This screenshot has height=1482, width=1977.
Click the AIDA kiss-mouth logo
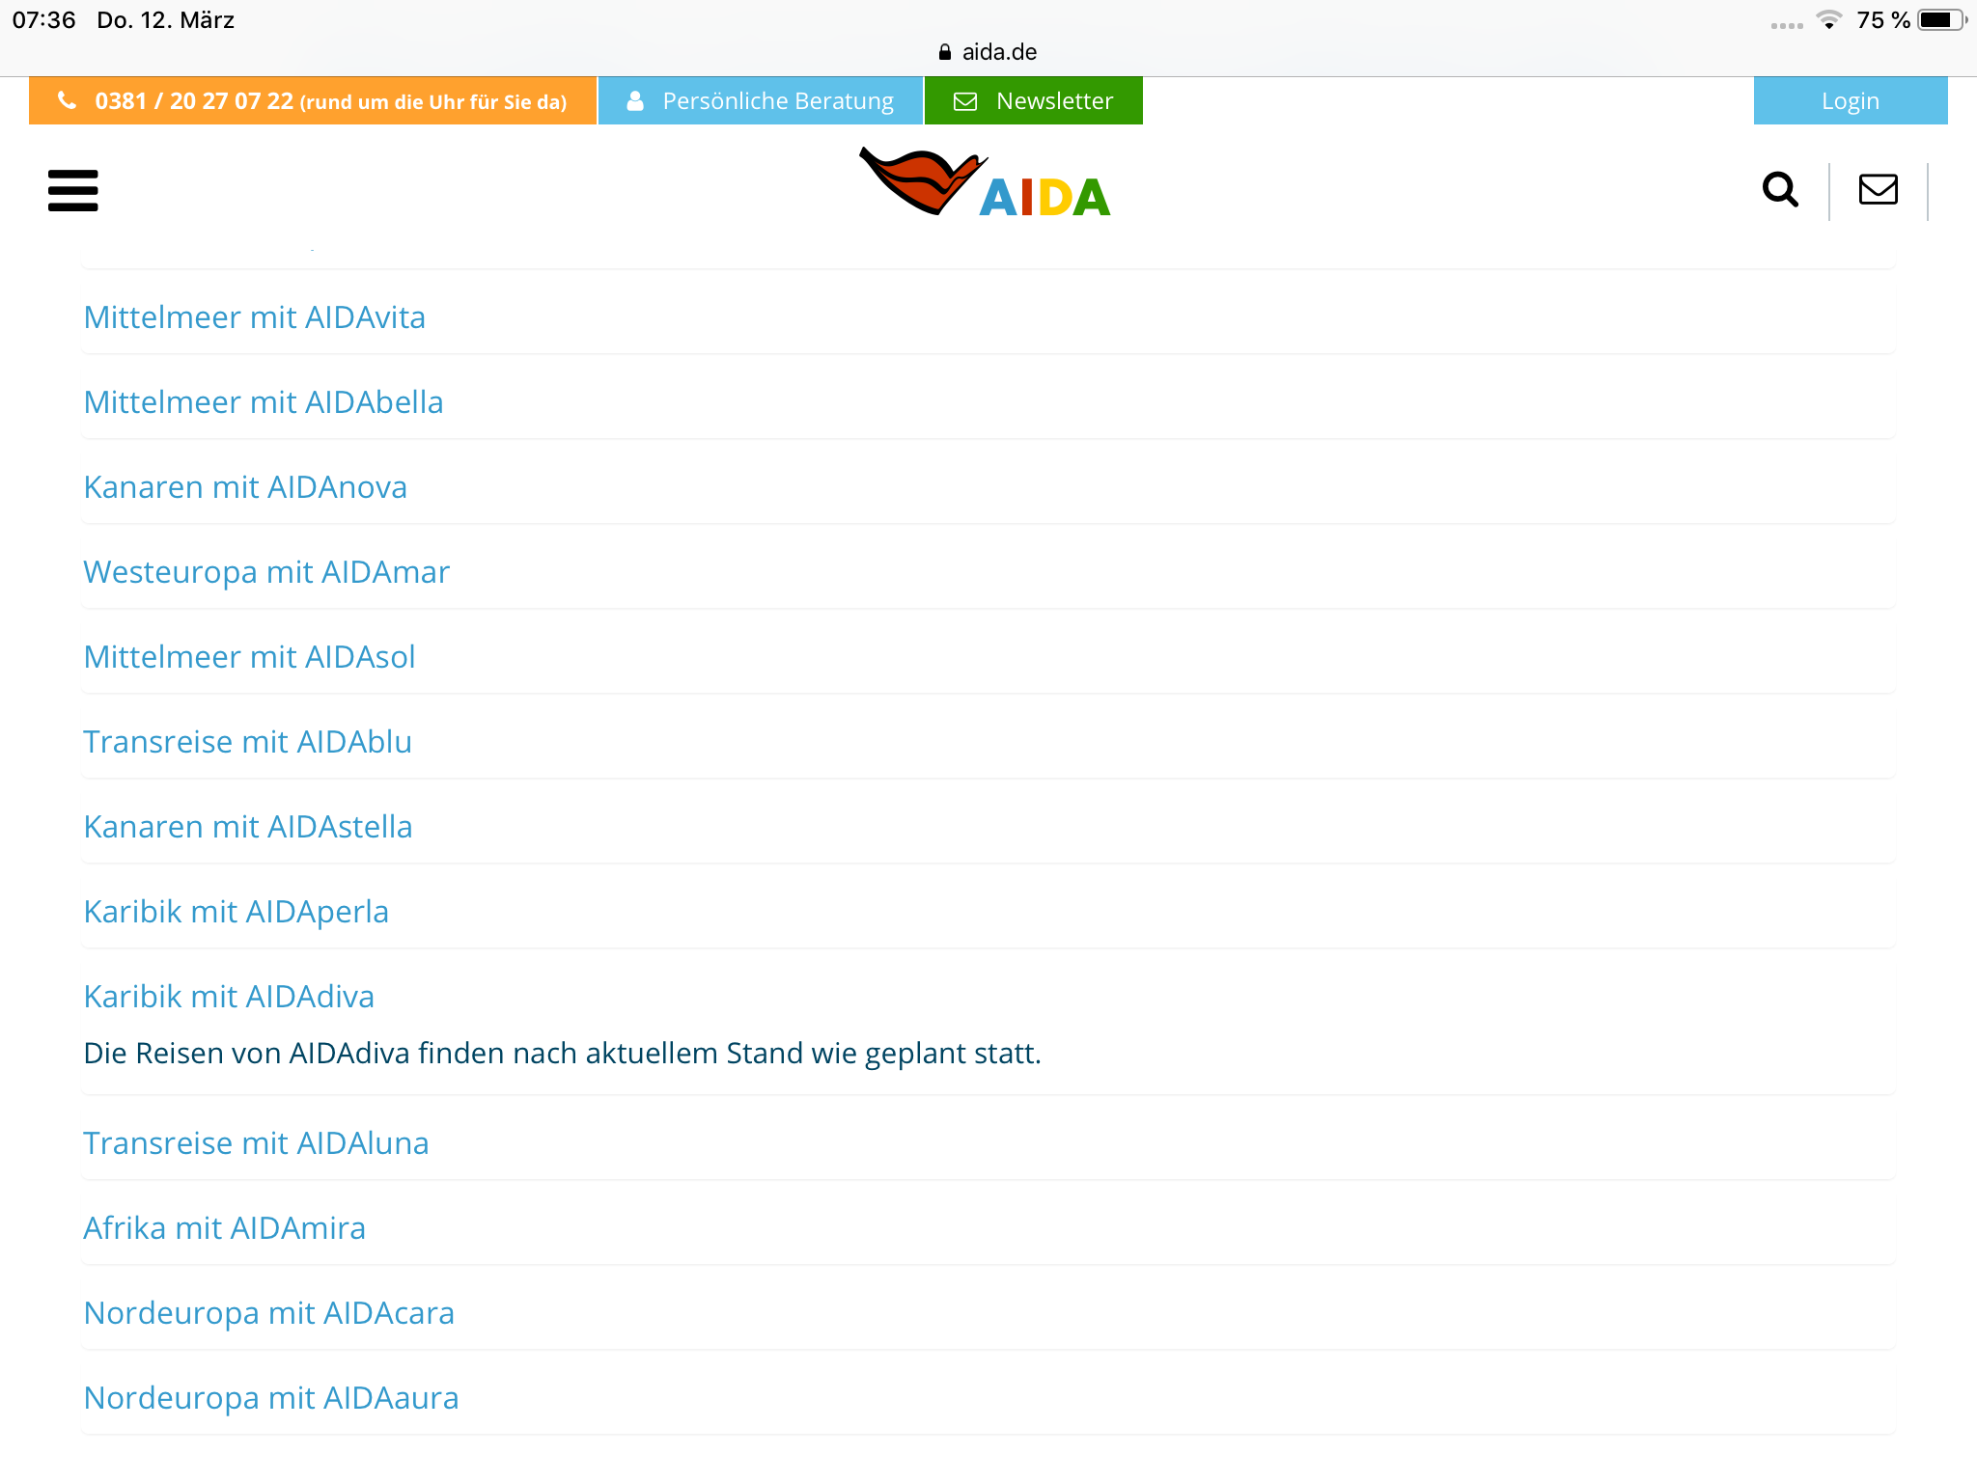(985, 183)
